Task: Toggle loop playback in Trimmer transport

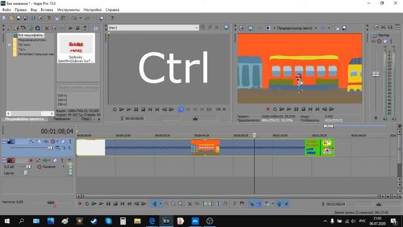Action: [115, 109]
